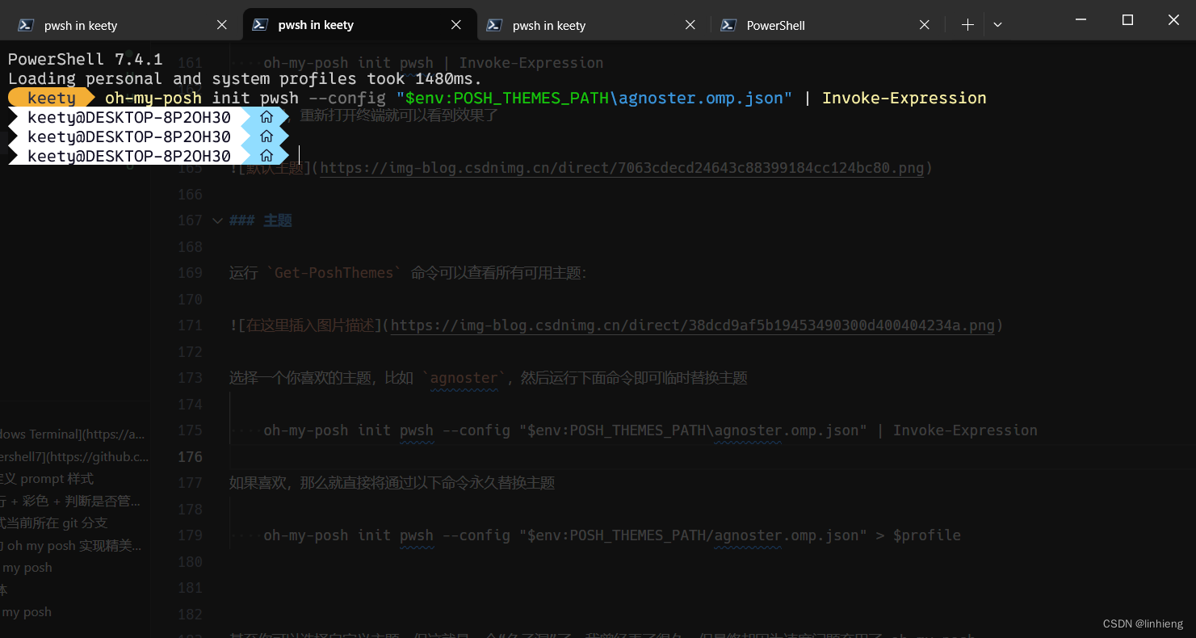This screenshot has width=1196, height=638.
Task: Close the active pwsh in keety tab
Action: pyautogui.click(x=456, y=25)
